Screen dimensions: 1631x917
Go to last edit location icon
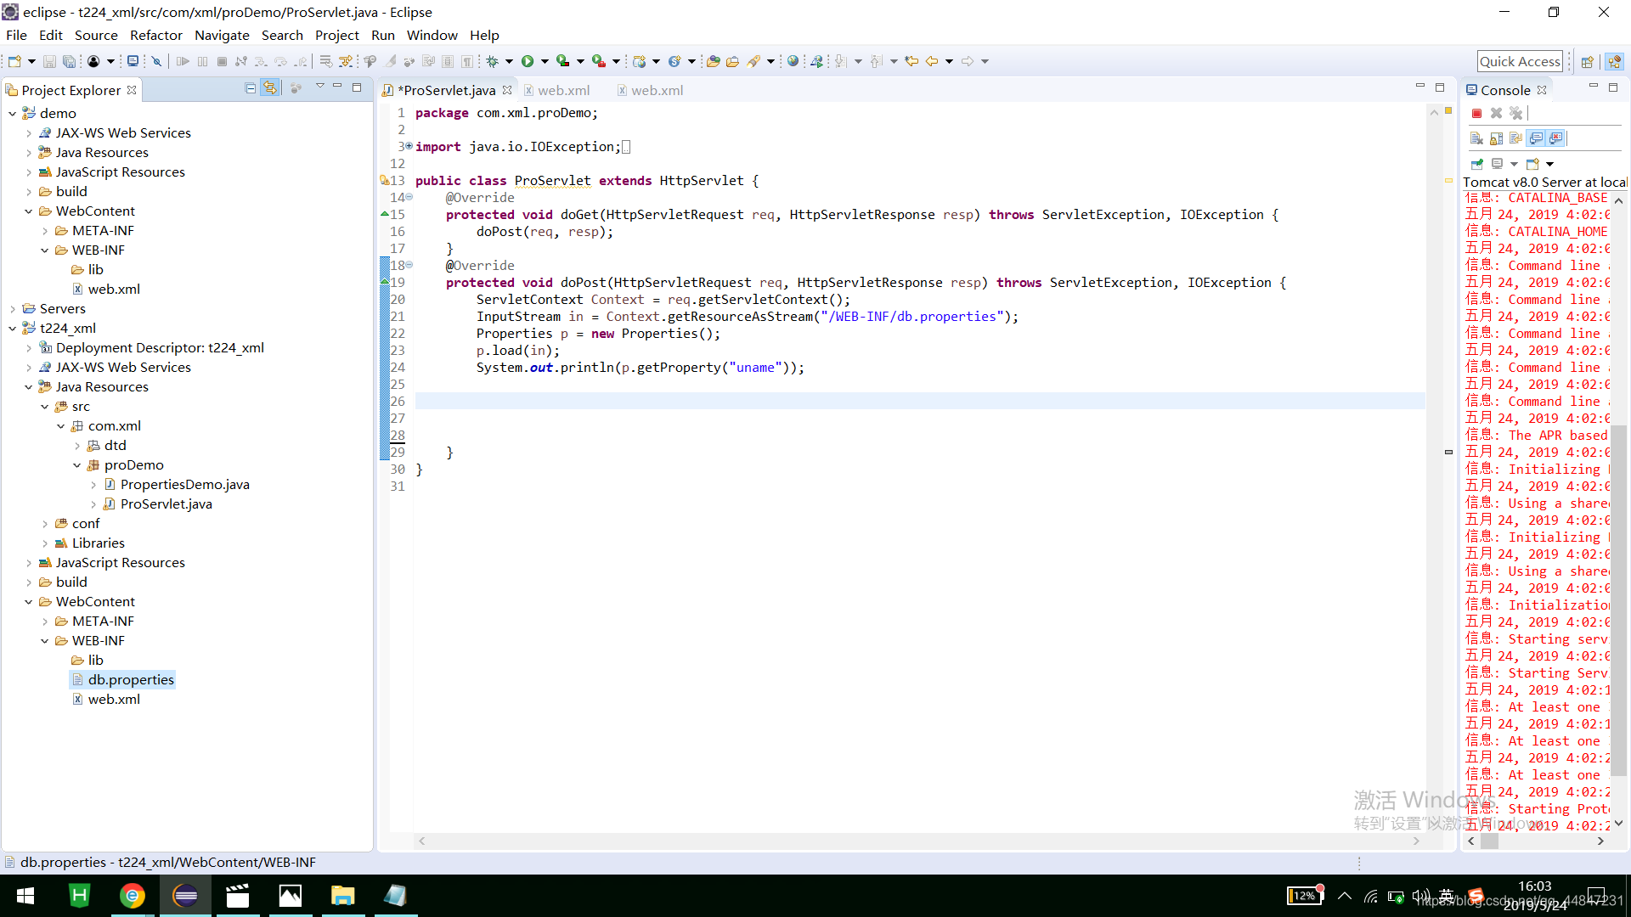click(911, 61)
